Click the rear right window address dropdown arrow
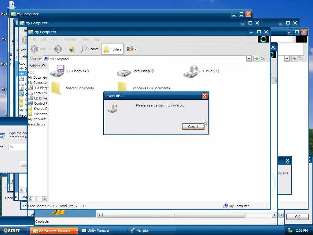Viewport: 313px width, 235px height. [287, 59]
